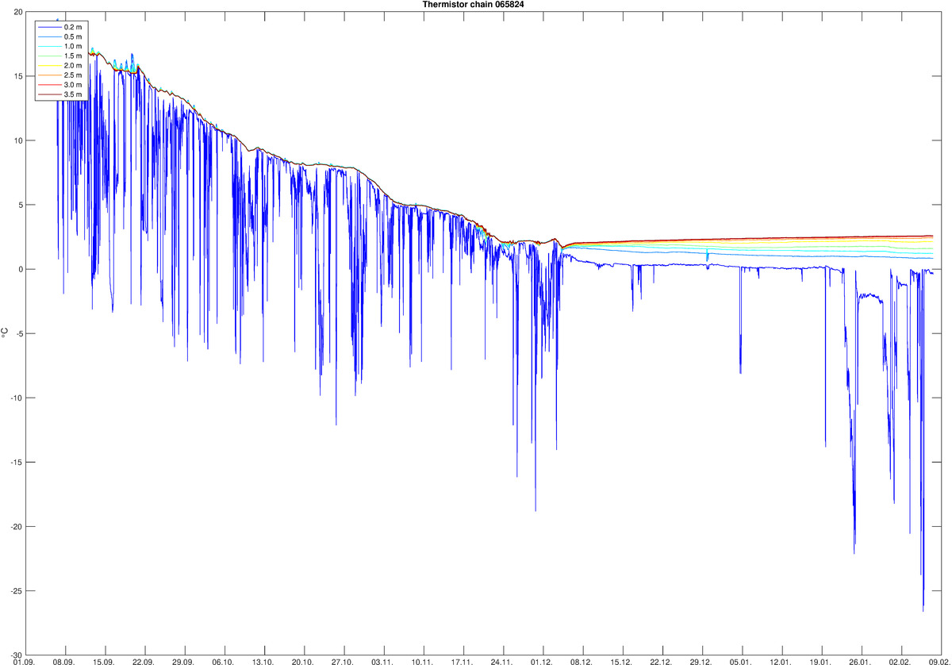
Task: Click the x-axis date label '22.12.'
Action: [662, 661]
